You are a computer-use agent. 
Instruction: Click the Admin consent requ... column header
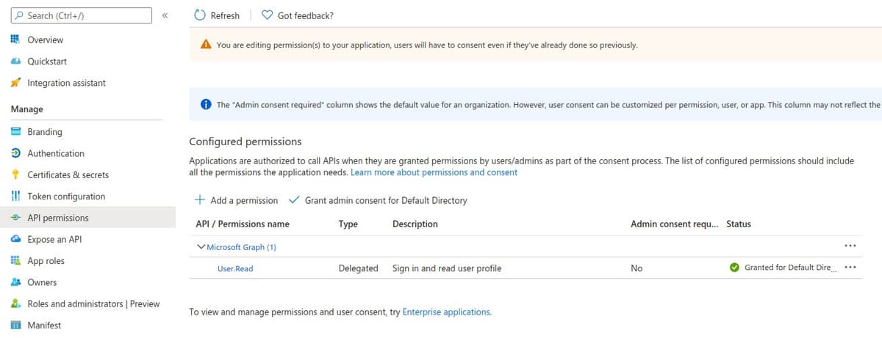click(x=675, y=224)
